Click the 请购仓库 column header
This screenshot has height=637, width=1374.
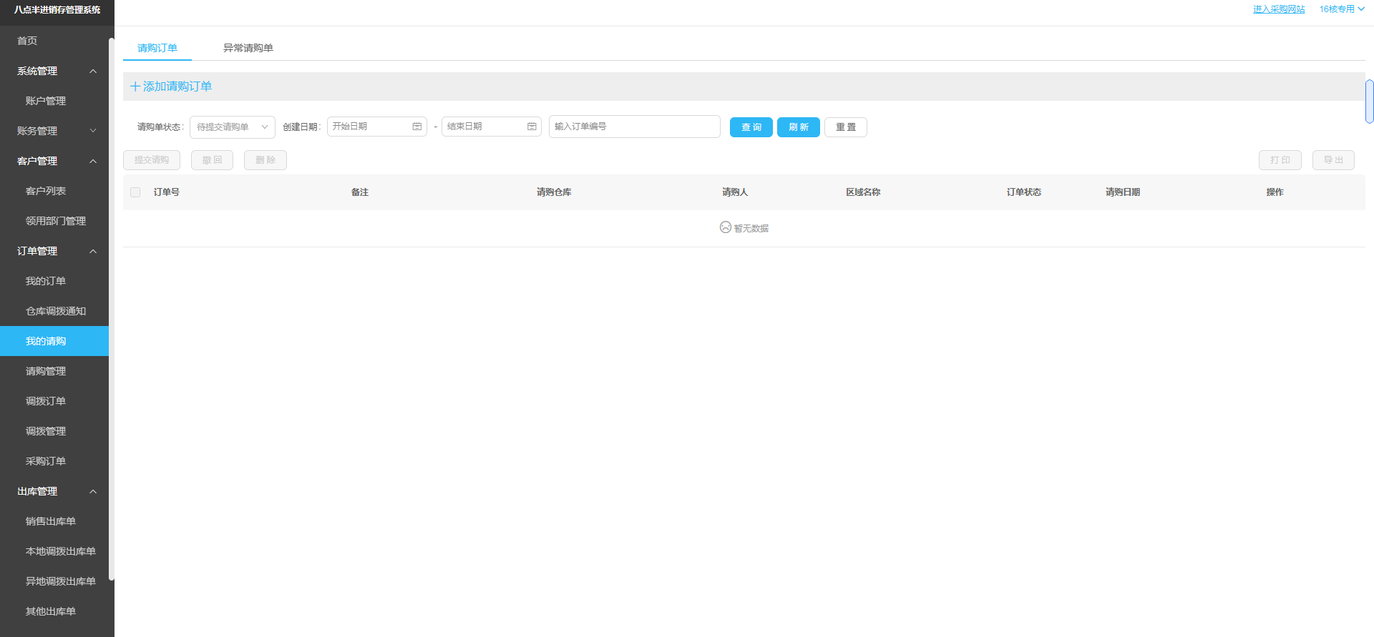tap(554, 192)
